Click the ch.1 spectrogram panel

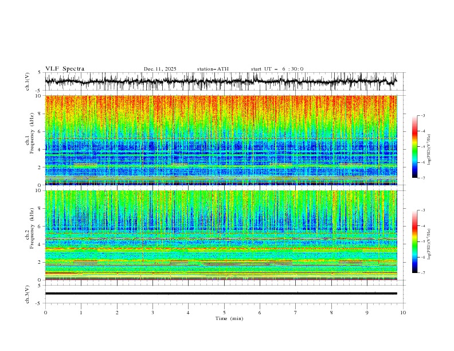[221, 140]
